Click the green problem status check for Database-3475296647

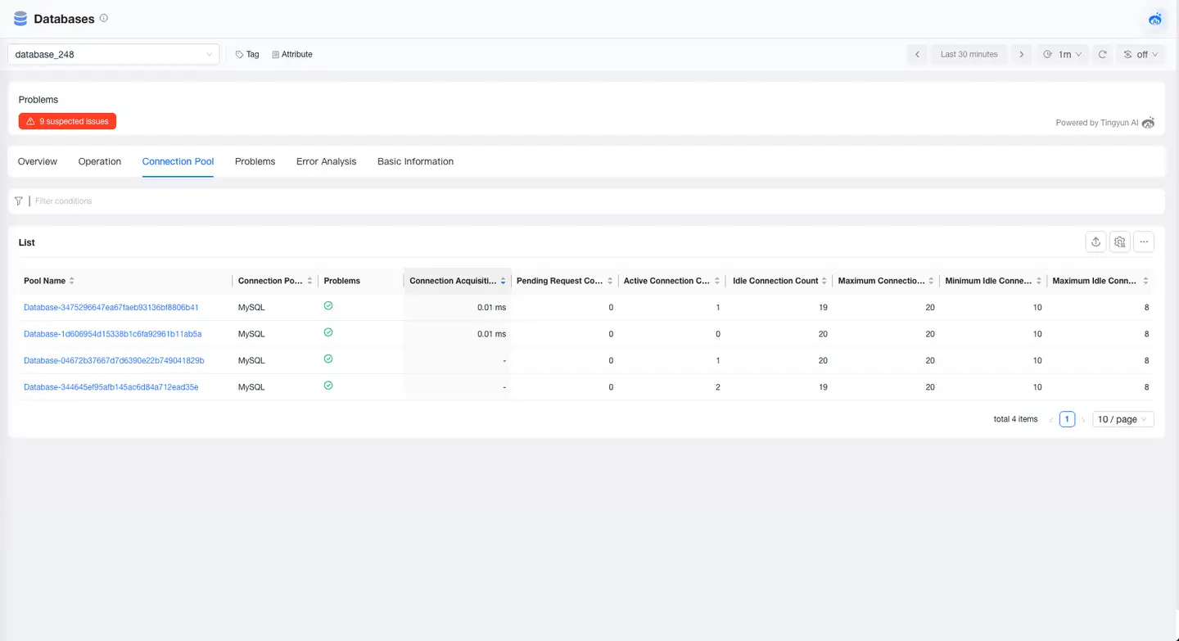327,305
